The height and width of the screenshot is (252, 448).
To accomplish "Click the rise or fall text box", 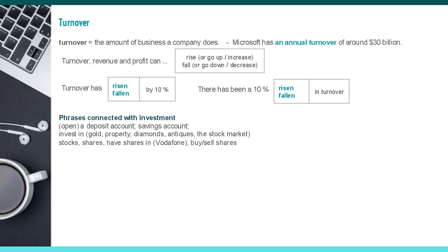I will pyautogui.click(x=220, y=61).
